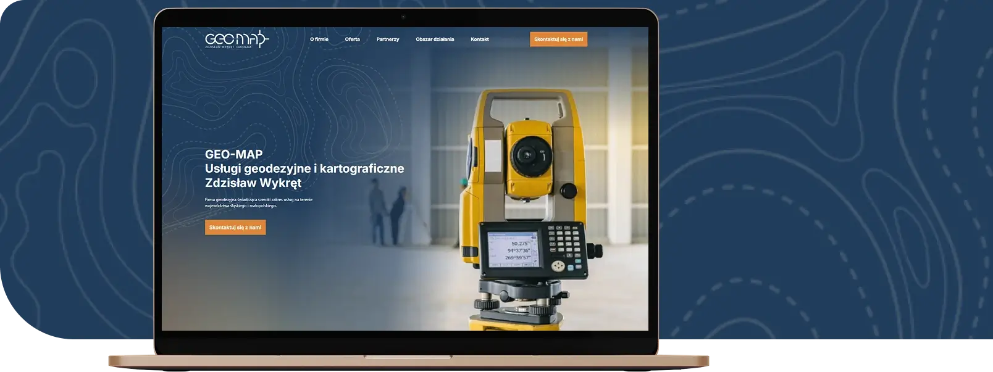The image size is (993, 372).
Task: Click the Usługi geodezyjne i kartograficzne heading line
Action: click(304, 168)
